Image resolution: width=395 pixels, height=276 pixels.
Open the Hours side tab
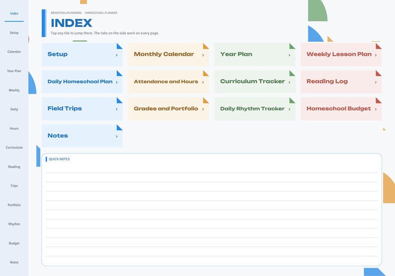(14, 128)
